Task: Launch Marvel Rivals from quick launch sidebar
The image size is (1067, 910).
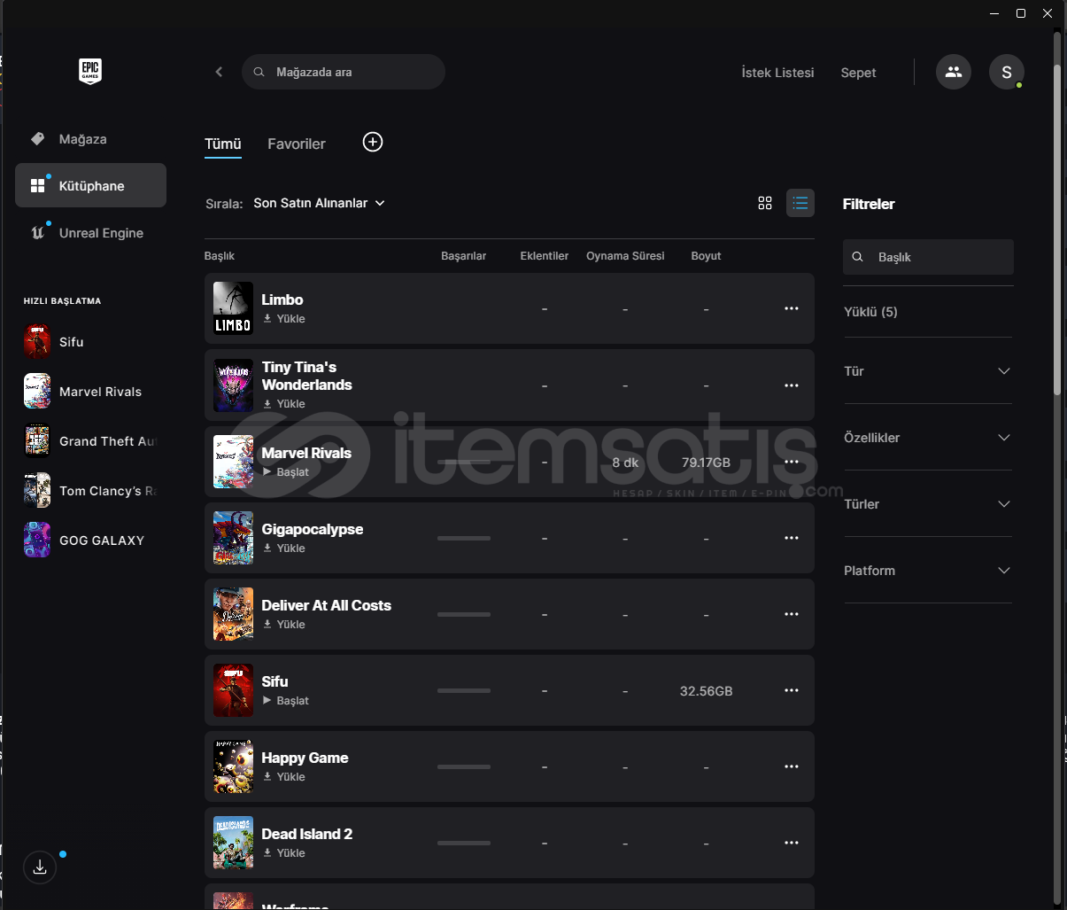Action: pos(90,392)
